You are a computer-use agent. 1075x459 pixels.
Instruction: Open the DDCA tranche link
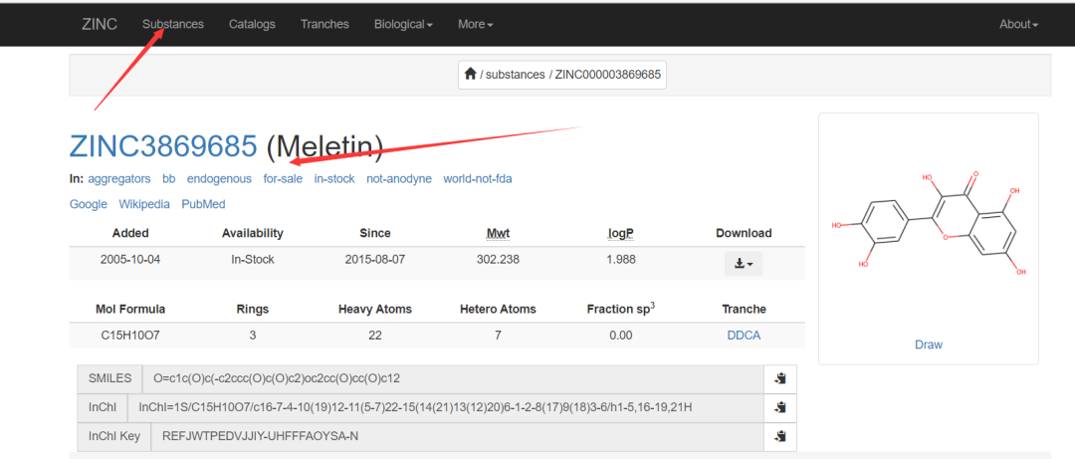(x=744, y=336)
